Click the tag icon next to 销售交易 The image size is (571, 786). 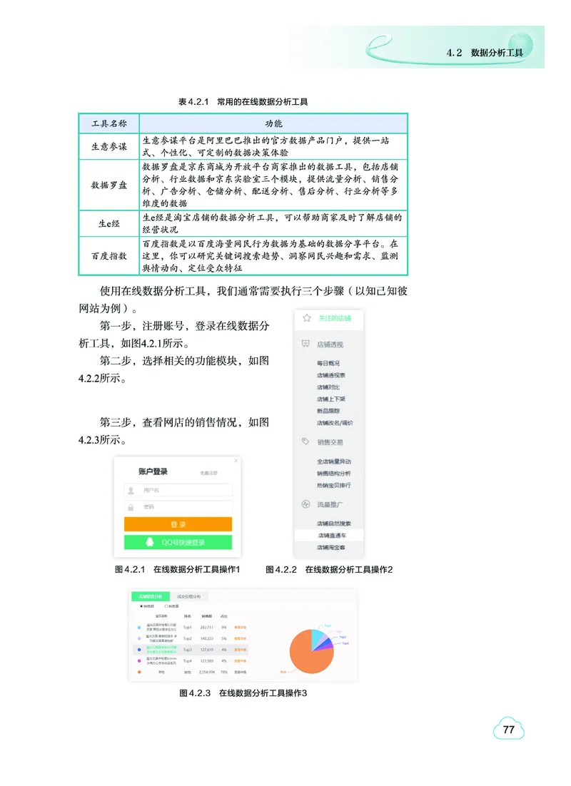point(305,441)
